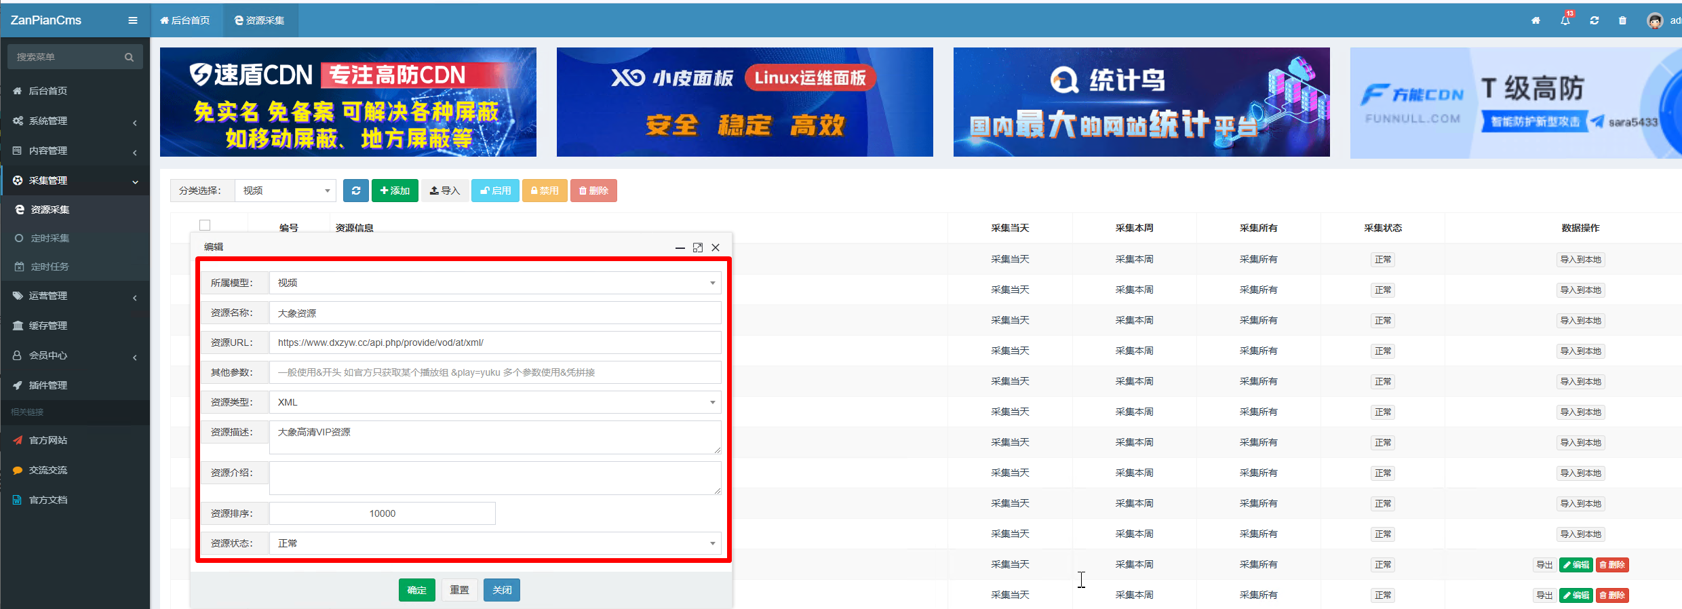1682x609 pixels.
Task: Toggle the select-all checkbox in table header
Action: 205,225
